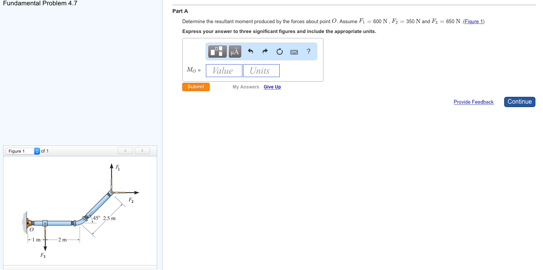Open the equation templates icon on the answer toolbar
Image resolution: width=543 pixels, height=270 pixels.
click(x=217, y=51)
